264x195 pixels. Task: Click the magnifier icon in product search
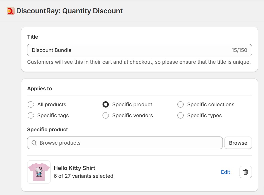click(34, 143)
